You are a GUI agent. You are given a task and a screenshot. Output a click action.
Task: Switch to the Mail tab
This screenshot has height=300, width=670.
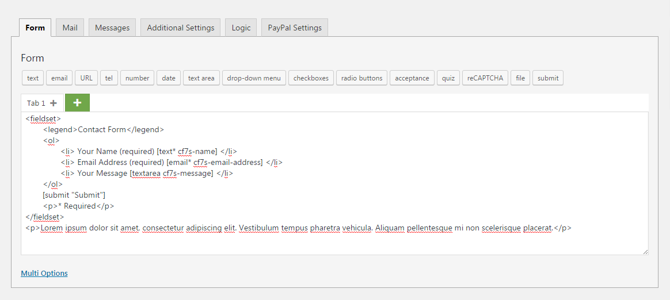tap(70, 28)
